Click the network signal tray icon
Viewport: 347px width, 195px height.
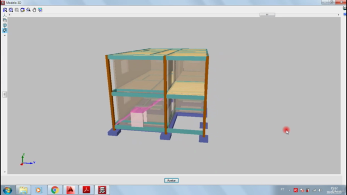314,190
